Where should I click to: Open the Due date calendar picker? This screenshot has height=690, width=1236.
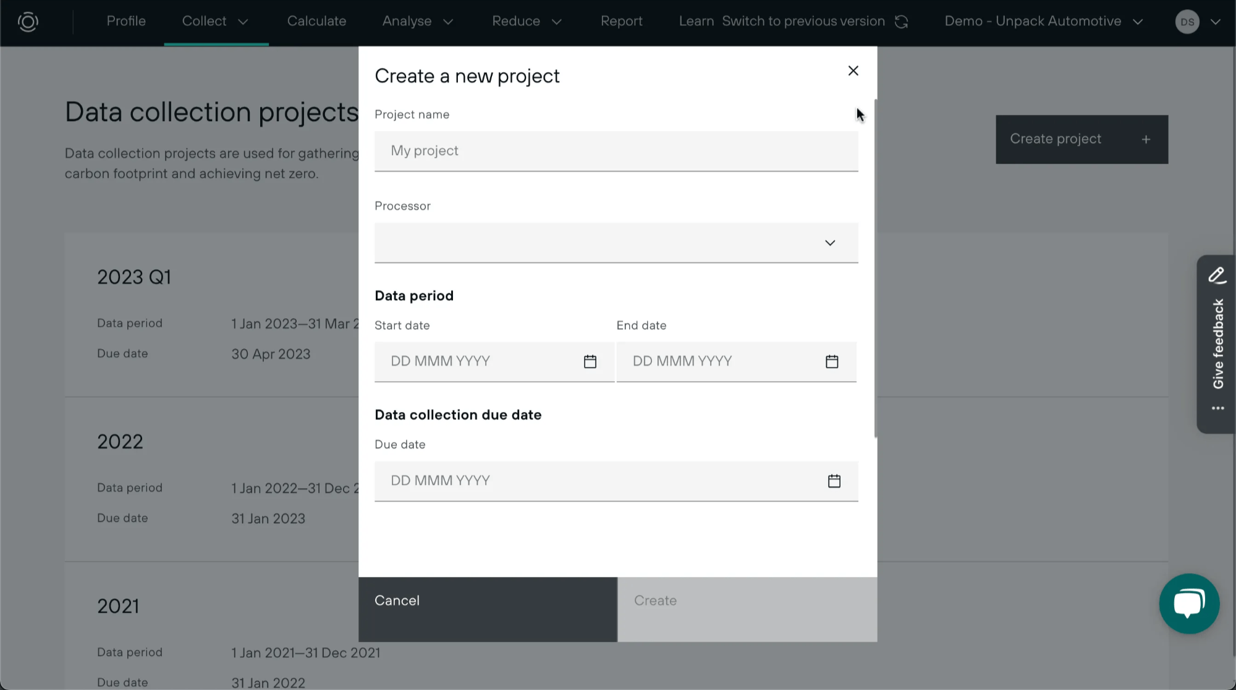(834, 481)
